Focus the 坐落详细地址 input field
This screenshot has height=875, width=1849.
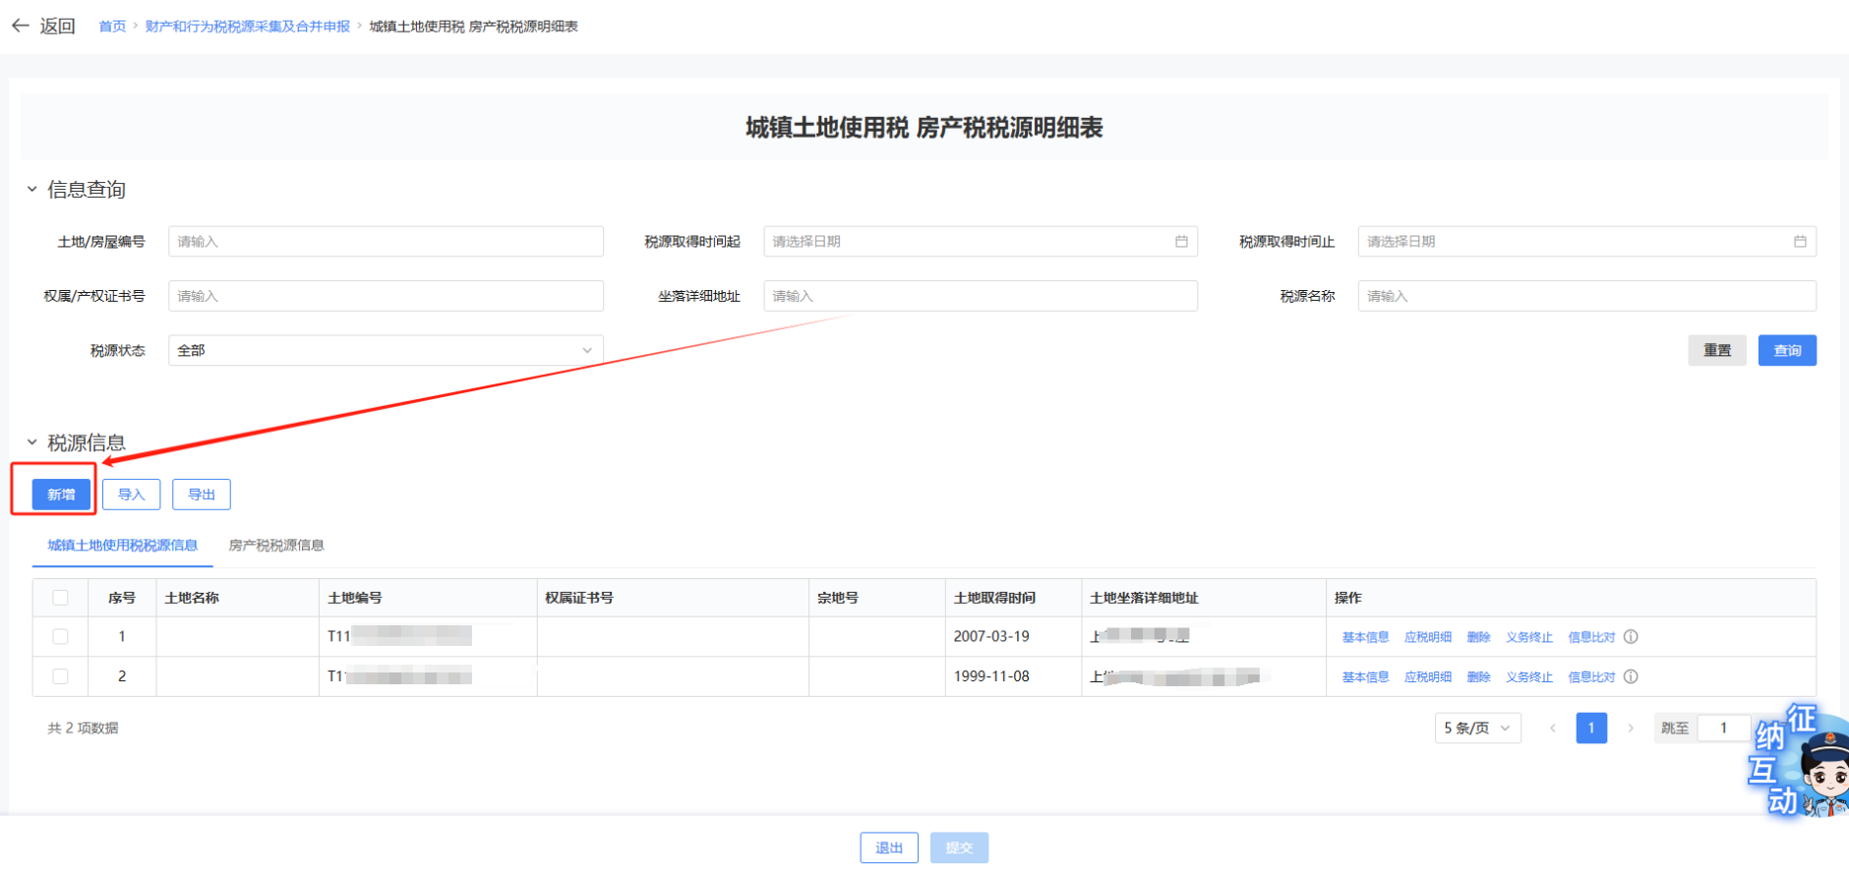(x=981, y=296)
